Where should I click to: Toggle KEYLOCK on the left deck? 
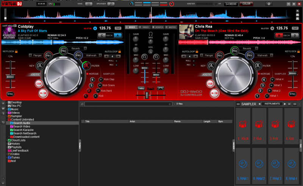coord(16,51)
